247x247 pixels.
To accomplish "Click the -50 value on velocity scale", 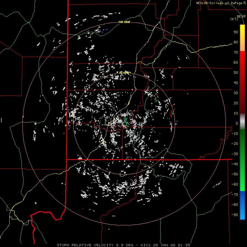I will click(x=235, y=174).
